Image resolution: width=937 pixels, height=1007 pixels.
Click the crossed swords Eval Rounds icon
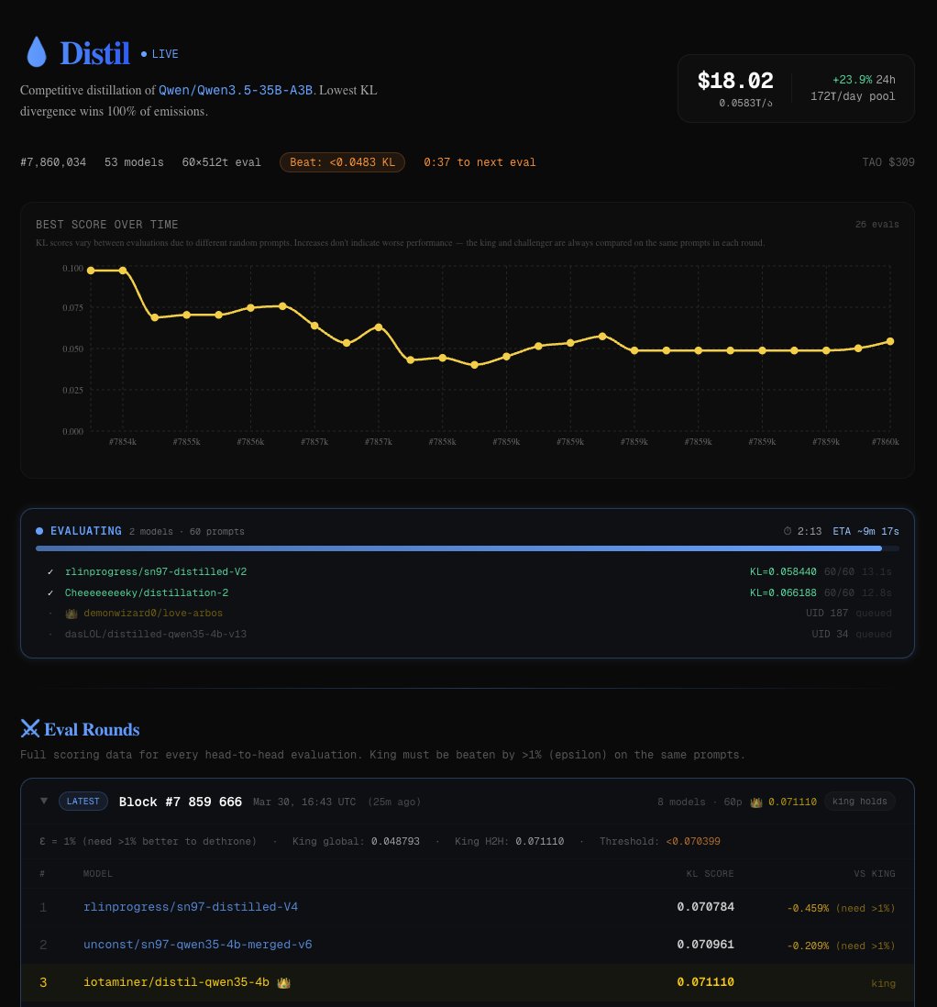29,728
